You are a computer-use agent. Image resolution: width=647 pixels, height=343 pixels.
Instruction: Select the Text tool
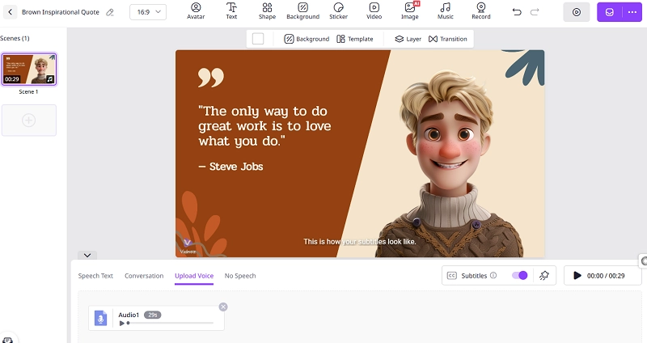231,11
